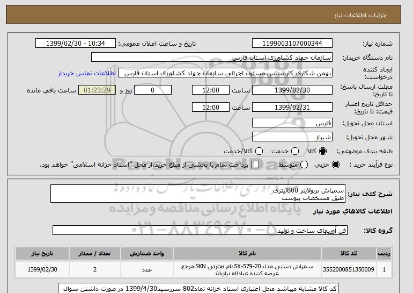Click the row number cell 1
413x293 pixels.
click(x=384, y=269)
